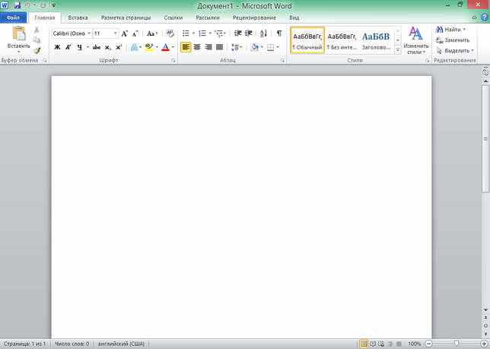490x349 pixels.
Task: Select Align Right paragraph button
Action: point(208,47)
